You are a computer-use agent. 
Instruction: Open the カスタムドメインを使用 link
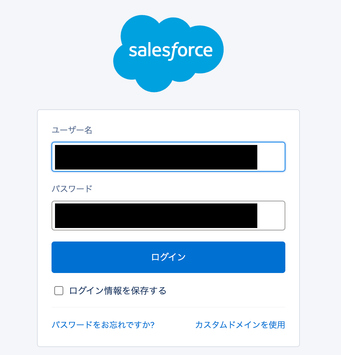tap(240, 325)
